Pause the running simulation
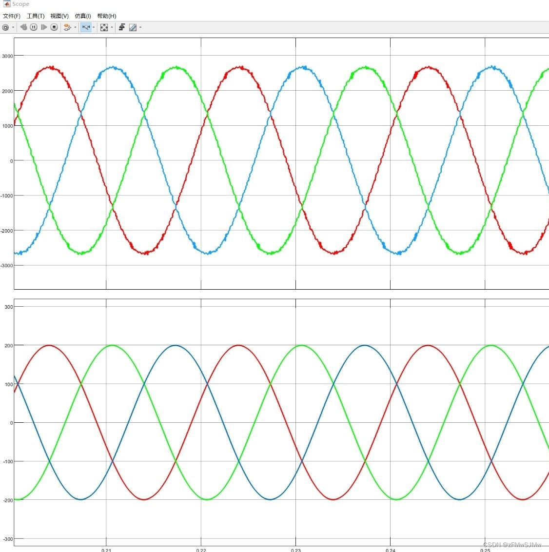Image resolution: width=549 pixels, height=552 pixels. [x=34, y=27]
